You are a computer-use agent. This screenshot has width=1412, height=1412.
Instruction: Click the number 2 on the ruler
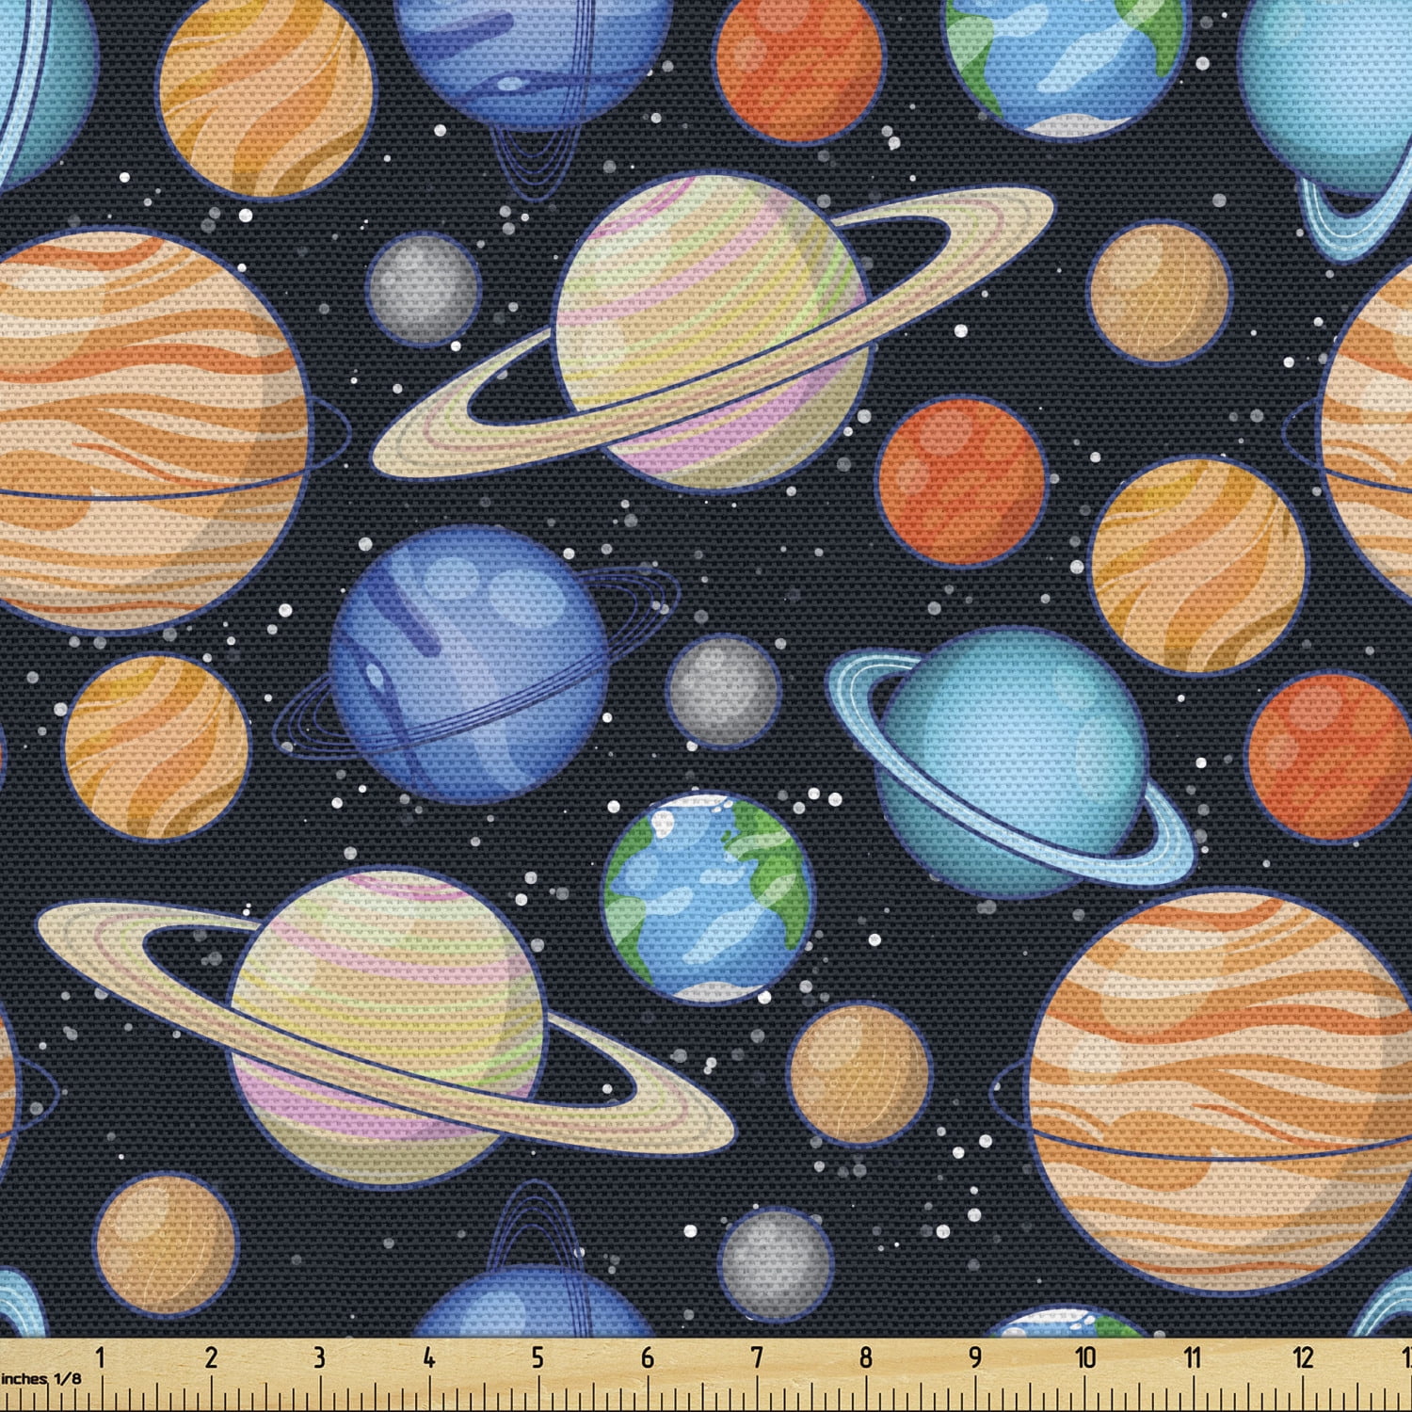(x=211, y=1357)
